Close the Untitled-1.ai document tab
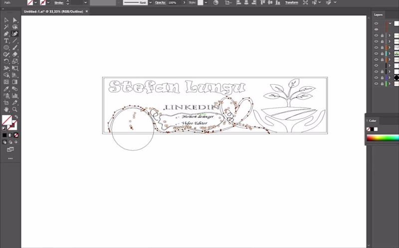 coord(87,11)
